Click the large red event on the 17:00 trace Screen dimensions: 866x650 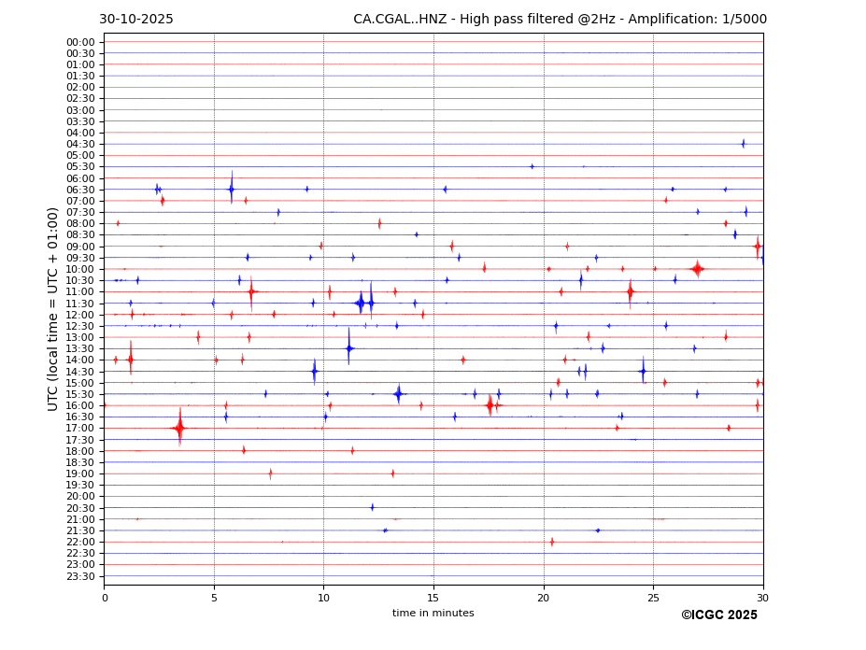(179, 428)
